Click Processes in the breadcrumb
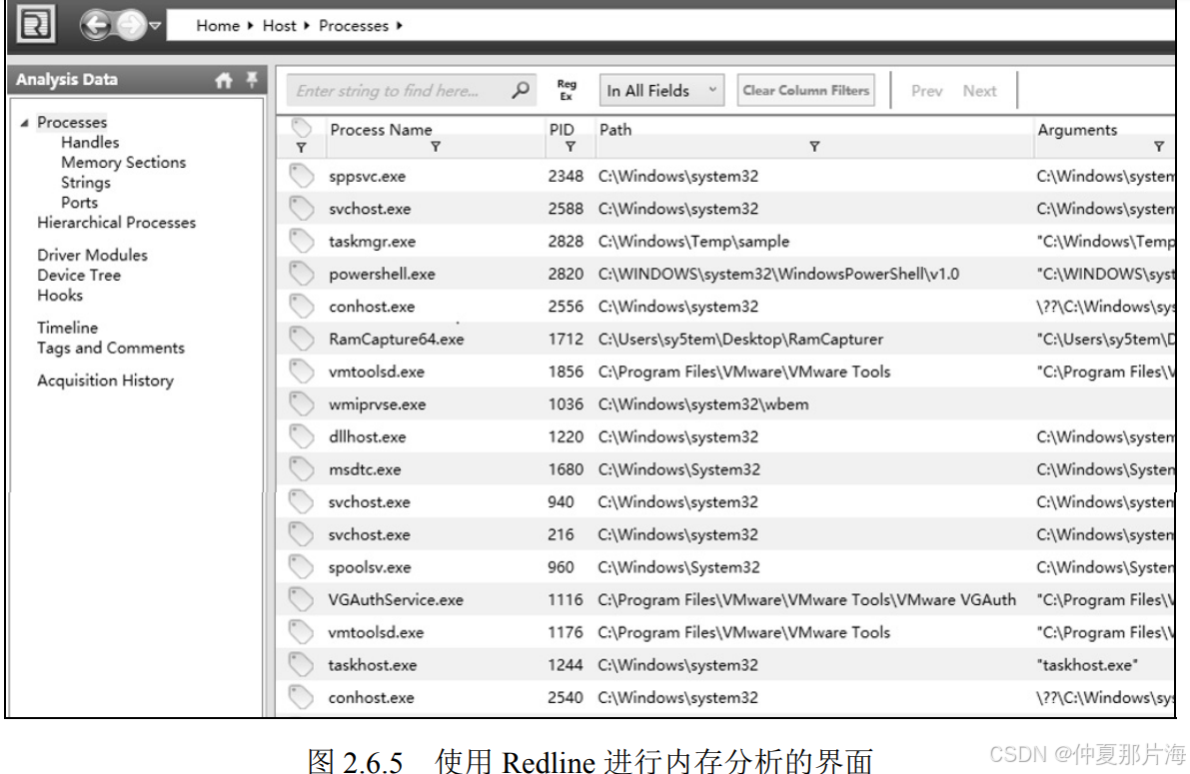The height and width of the screenshot is (774, 1190). click(x=354, y=26)
